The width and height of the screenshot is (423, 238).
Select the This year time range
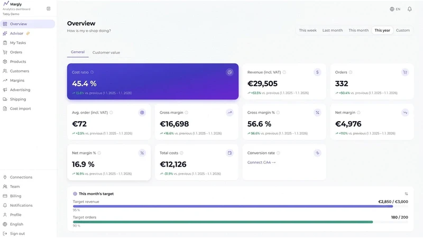pos(382,30)
